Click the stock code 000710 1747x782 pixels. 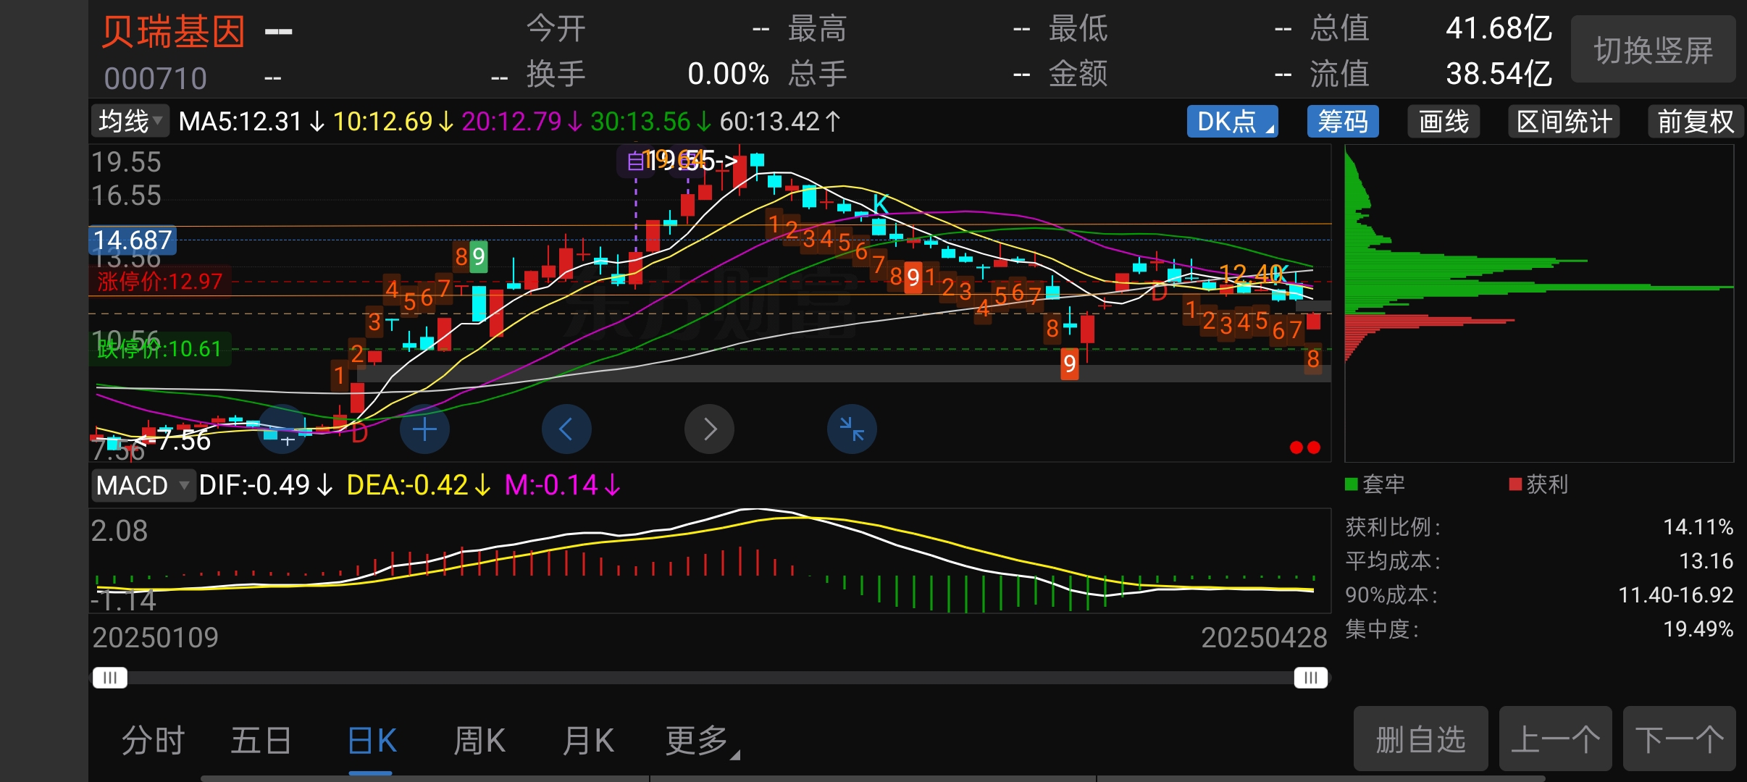pos(156,77)
